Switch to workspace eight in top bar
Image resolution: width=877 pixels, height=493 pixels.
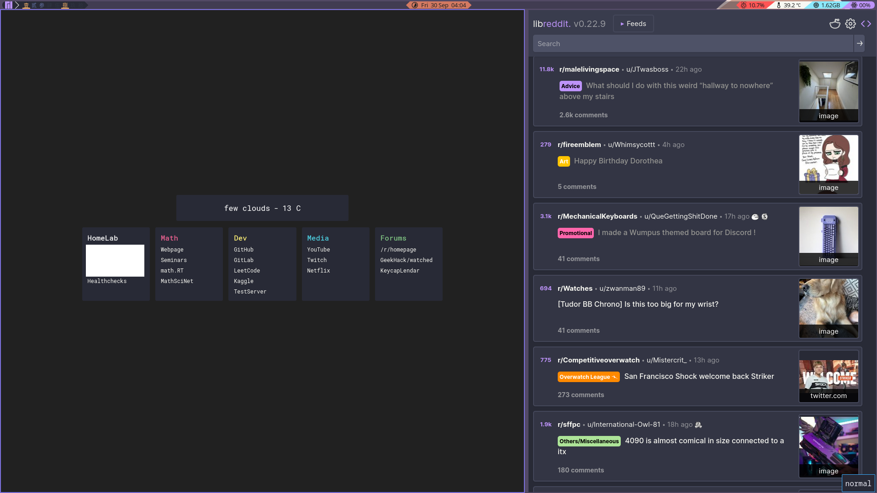pyautogui.click(x=65, y=5)
